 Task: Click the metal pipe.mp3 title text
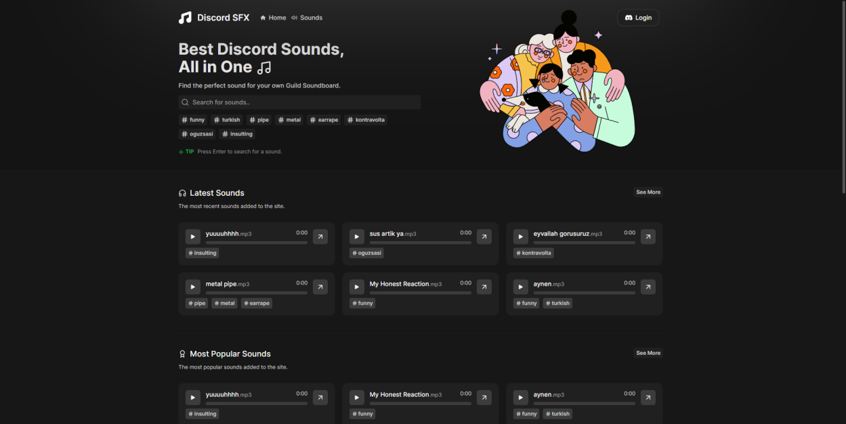tap(228, 284)
